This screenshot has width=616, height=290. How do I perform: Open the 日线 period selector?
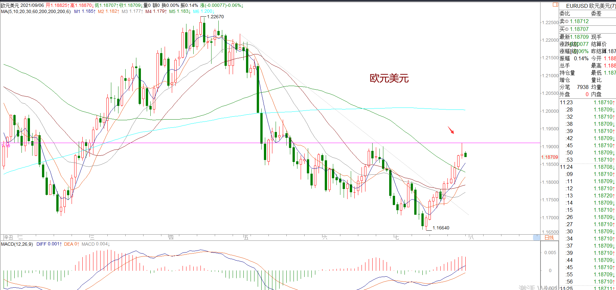coord(549,238)
